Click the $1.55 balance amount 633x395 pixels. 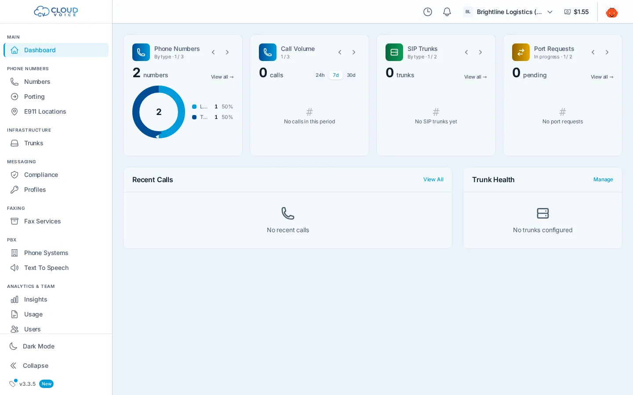pos(581,12)
